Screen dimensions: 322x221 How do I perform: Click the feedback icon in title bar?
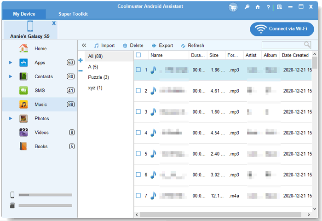(280, 7)
